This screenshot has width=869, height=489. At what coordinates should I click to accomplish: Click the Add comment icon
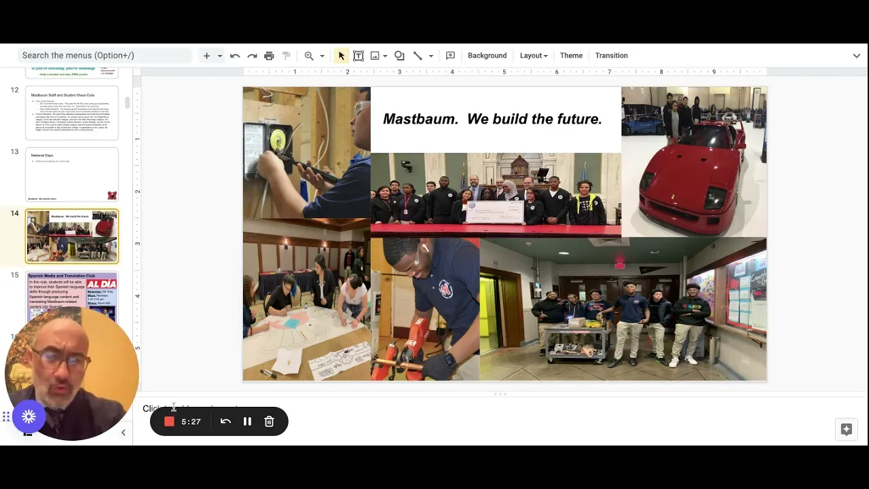pyautogui.click(x=450, y=56)
